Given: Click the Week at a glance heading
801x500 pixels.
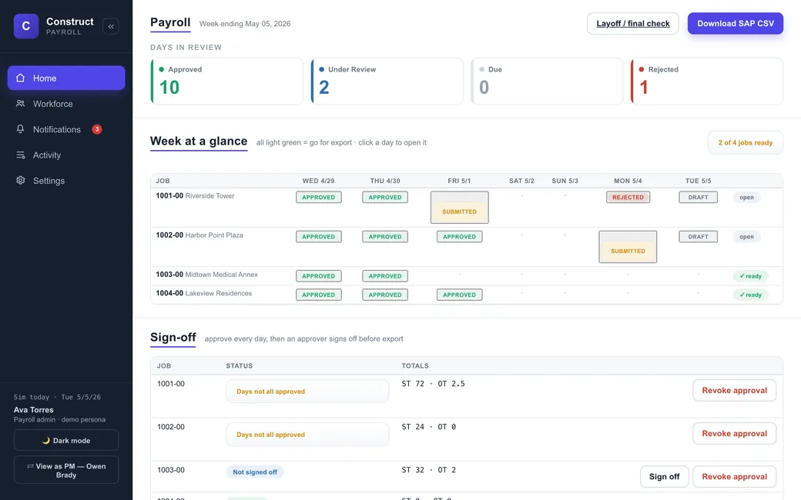Looking at the screenshot, I should pos(199,142).
